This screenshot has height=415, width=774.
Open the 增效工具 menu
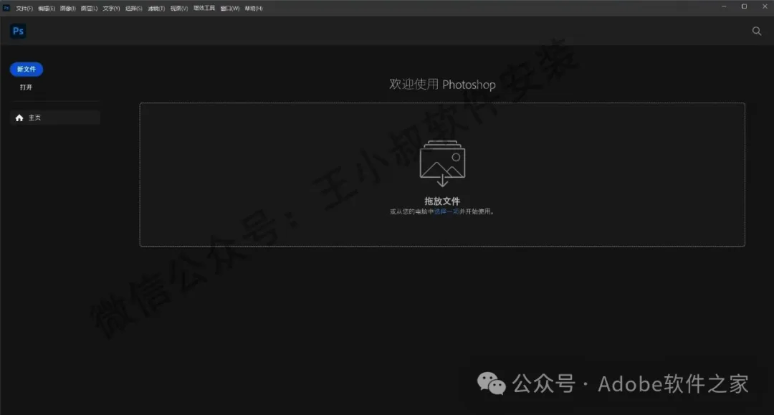(x=204, y=9)
